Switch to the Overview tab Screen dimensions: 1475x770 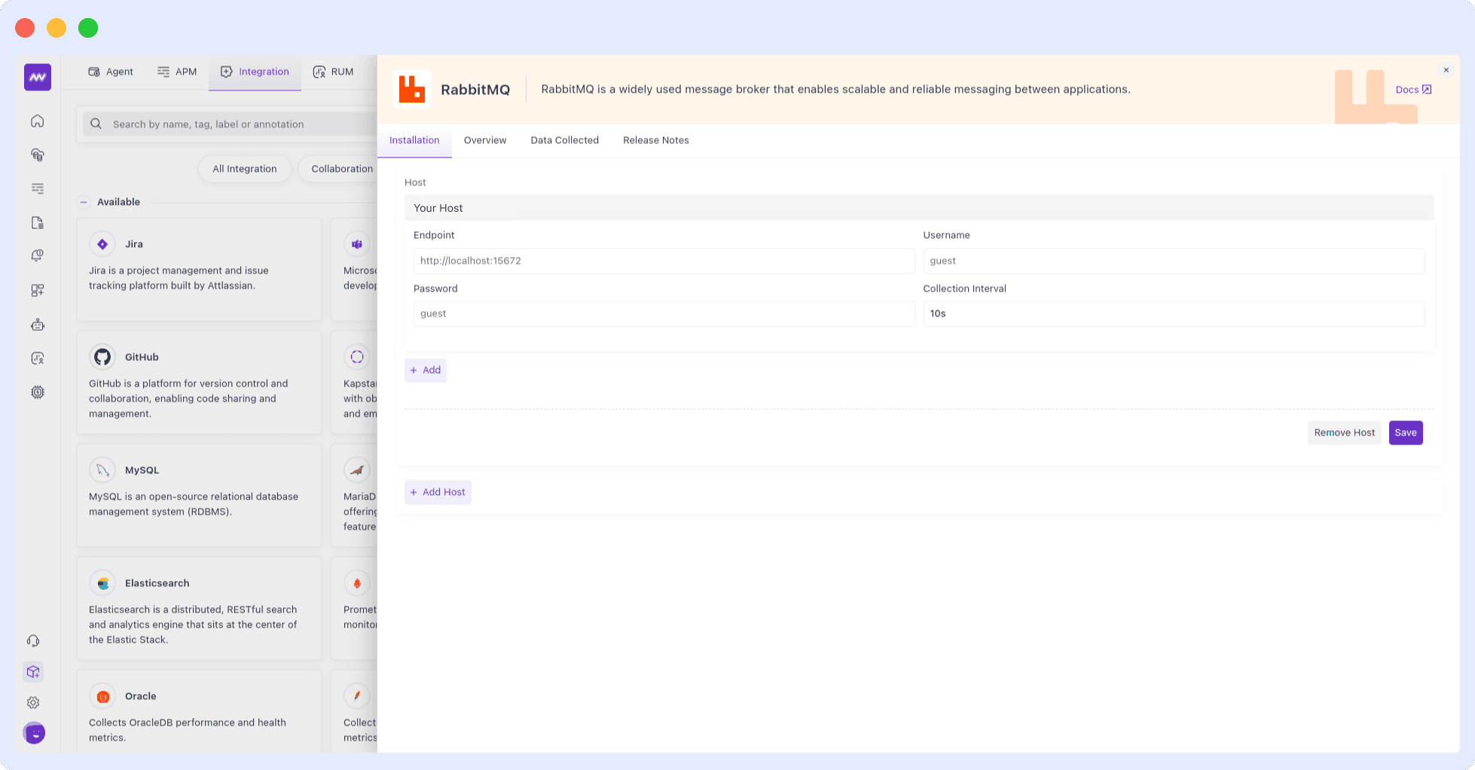(x=484, y=140)
